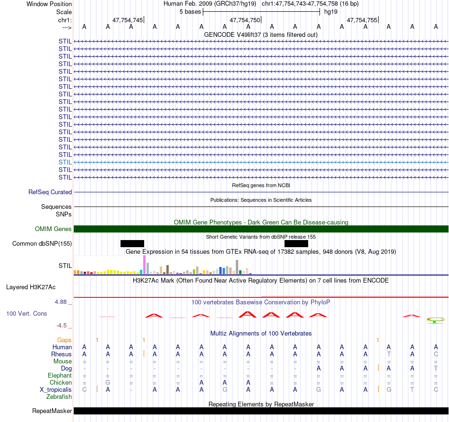Click the dark green OMIM Genes bar
The width and height of the screenshot is (449, 422).
click(261, 229)
